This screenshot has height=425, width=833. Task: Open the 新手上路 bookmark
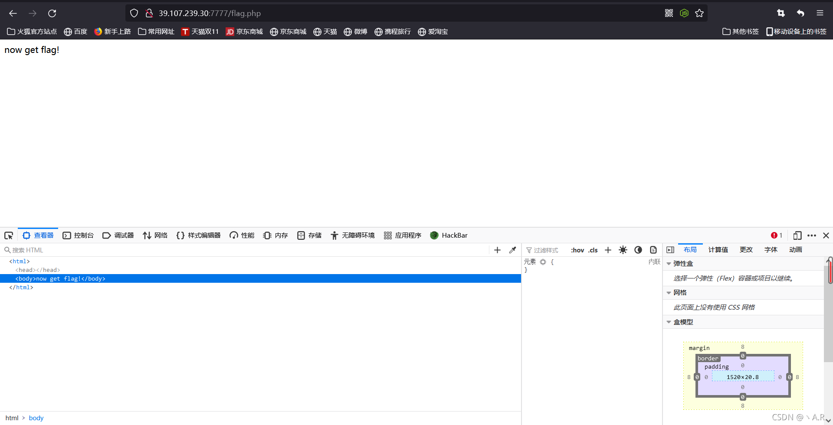pyautogui.click(x=112, y=32)
